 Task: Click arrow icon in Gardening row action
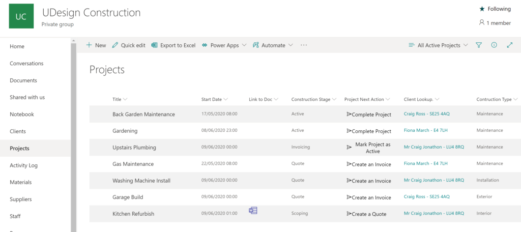(349, 131)
